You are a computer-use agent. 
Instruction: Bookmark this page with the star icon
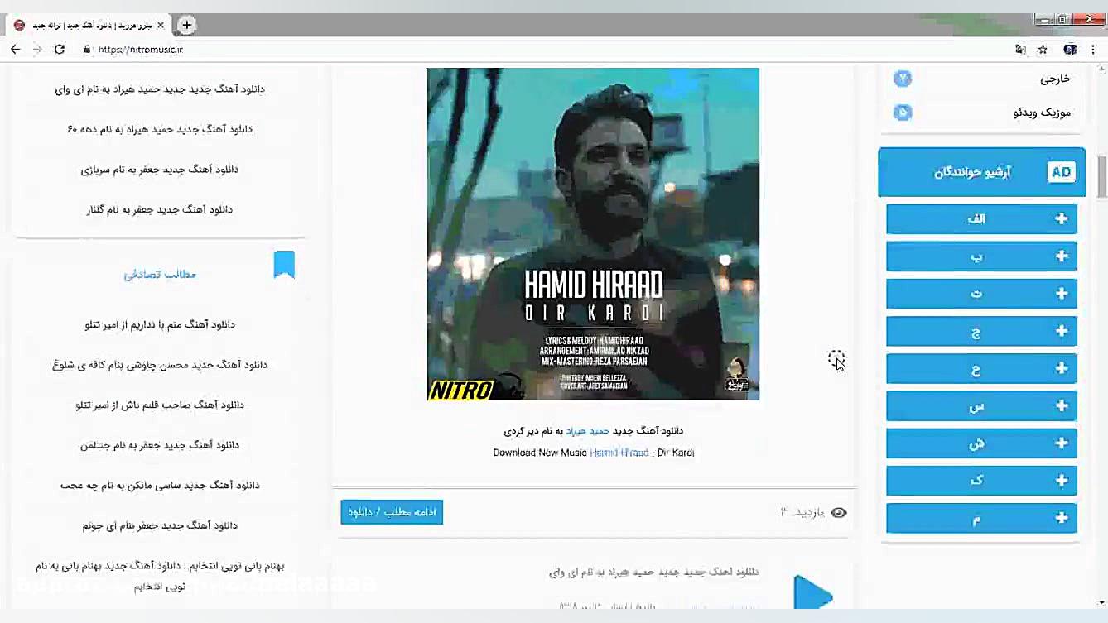1043,50
